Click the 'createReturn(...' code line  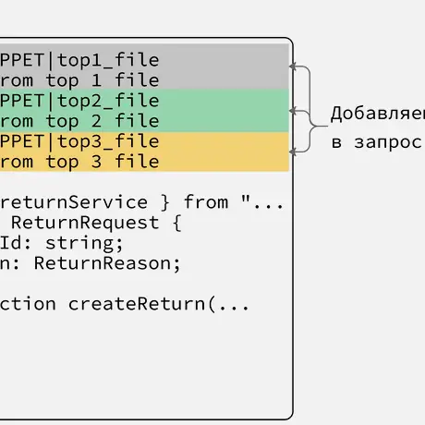(x=124, y=304)
